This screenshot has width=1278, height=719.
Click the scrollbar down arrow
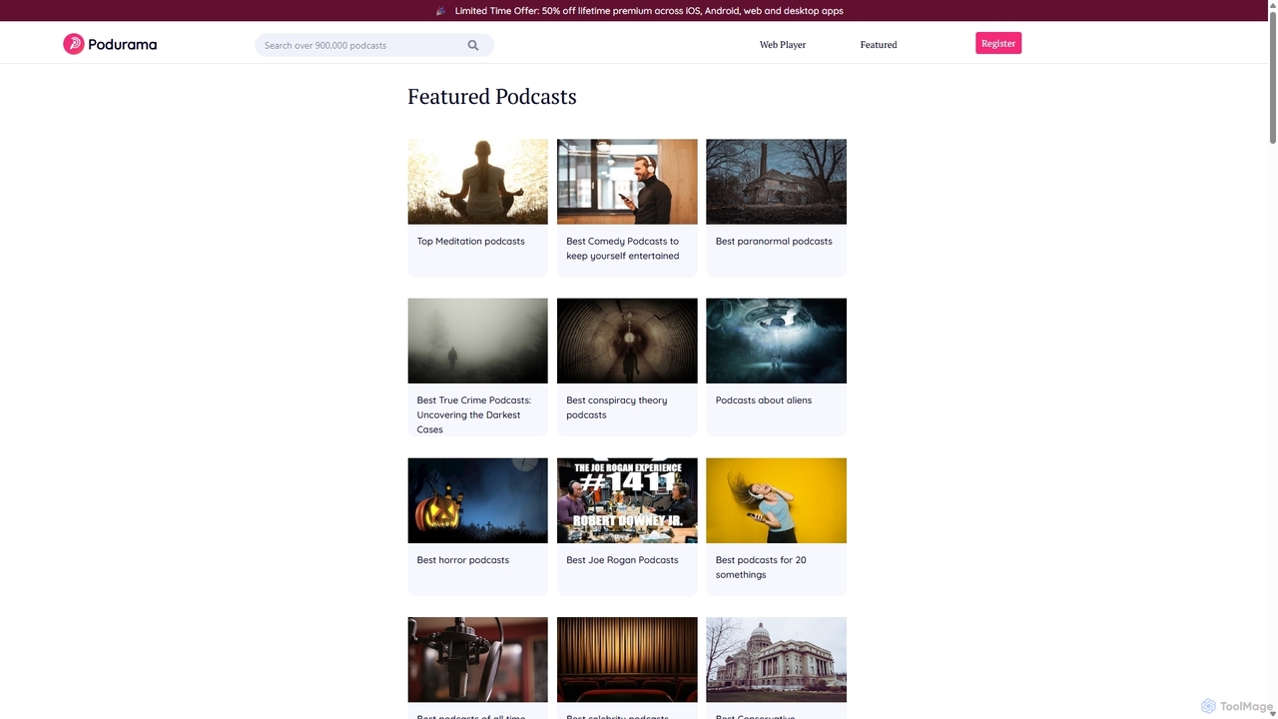(1272, 713)
